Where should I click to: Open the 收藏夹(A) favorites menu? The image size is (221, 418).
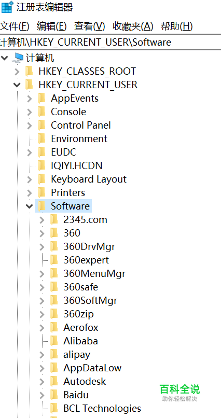133,26
